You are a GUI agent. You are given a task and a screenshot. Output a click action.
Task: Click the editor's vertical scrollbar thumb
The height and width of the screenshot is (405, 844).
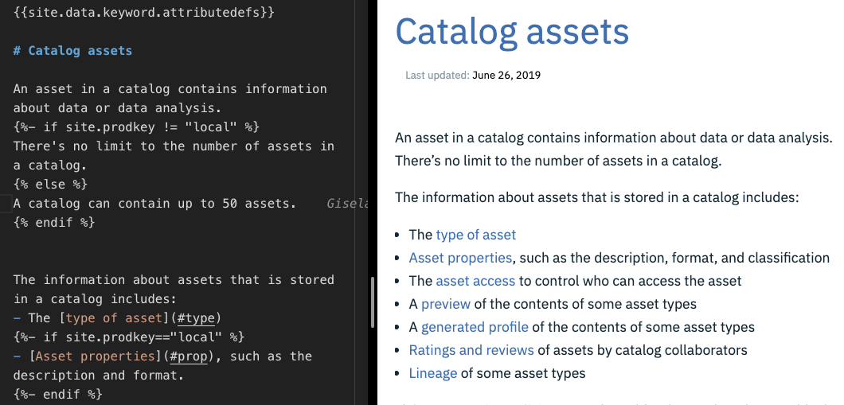373,302
